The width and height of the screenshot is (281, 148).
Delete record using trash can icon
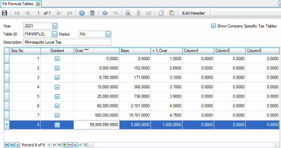click(92, 13)
